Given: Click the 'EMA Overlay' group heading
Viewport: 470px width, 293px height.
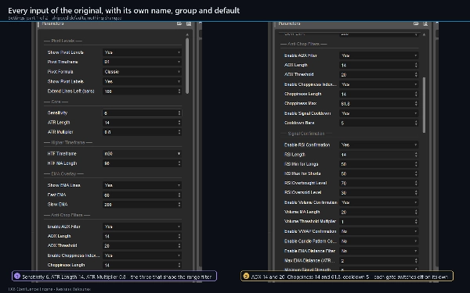Looking at the screenshot, I should click(x=63, y=173).
